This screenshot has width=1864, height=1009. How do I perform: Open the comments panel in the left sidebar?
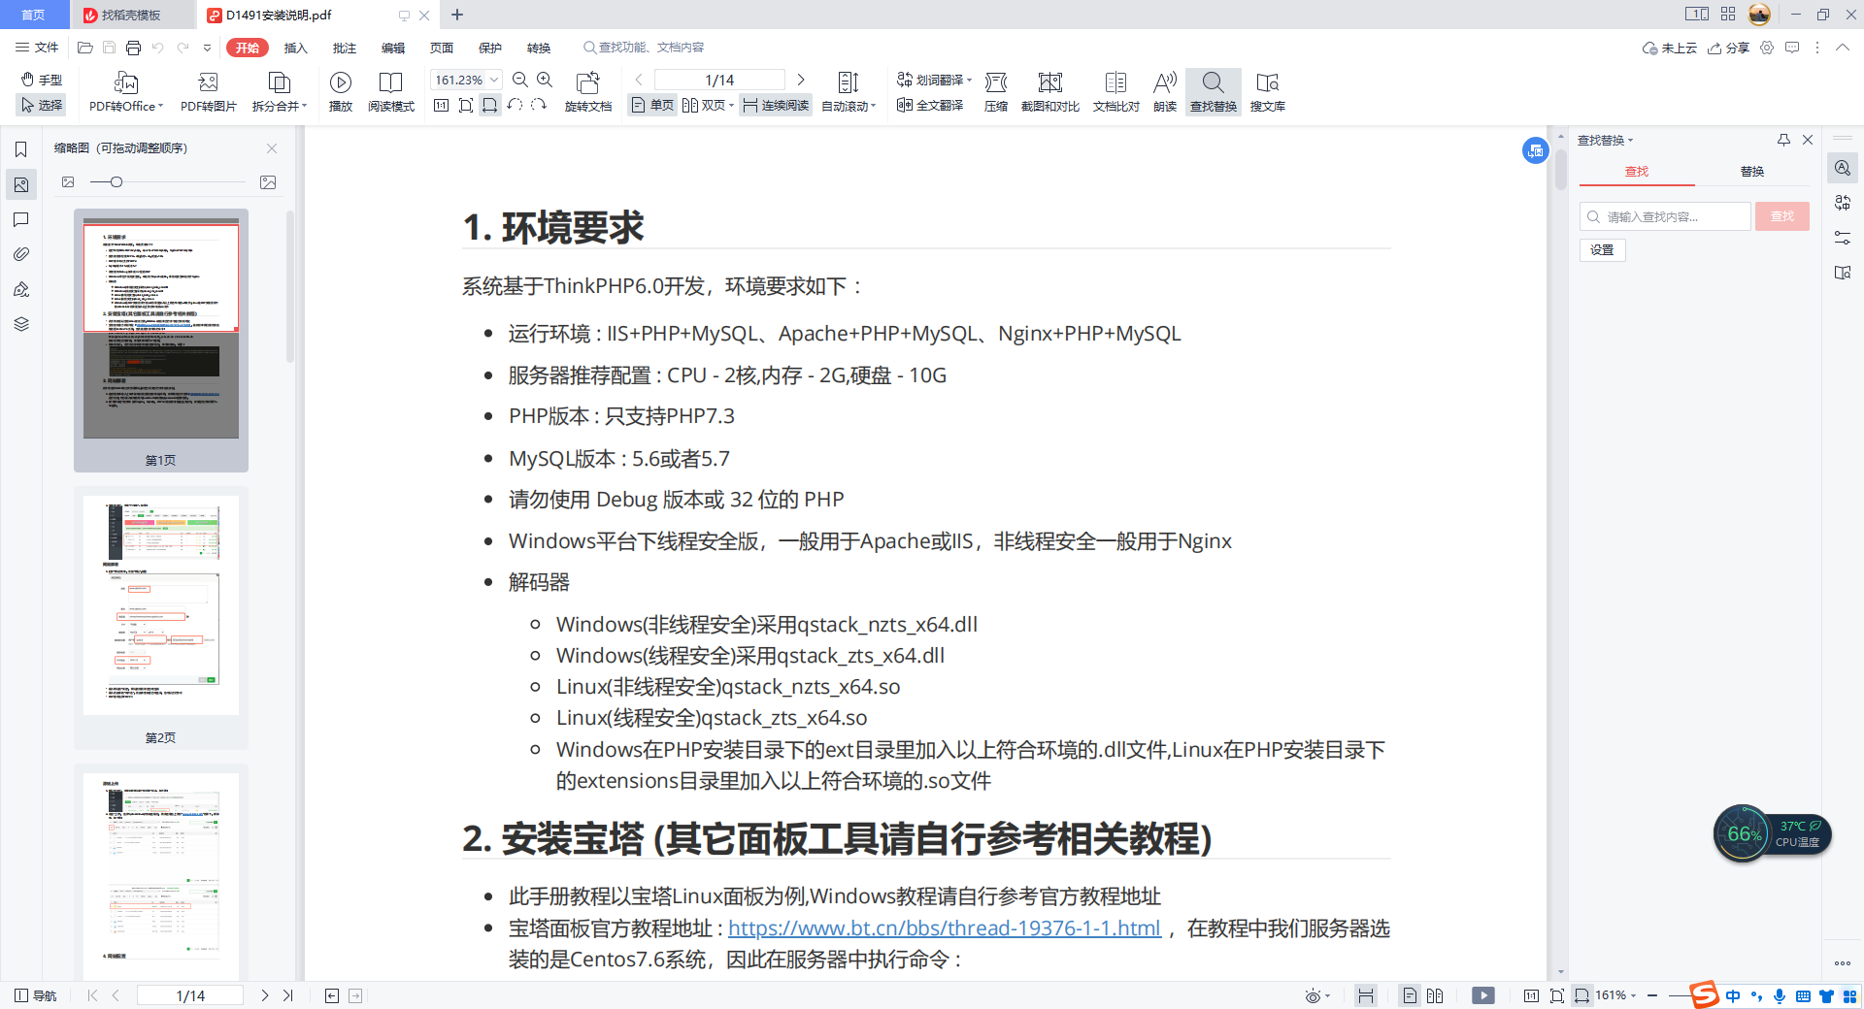[x=21, y=219]
